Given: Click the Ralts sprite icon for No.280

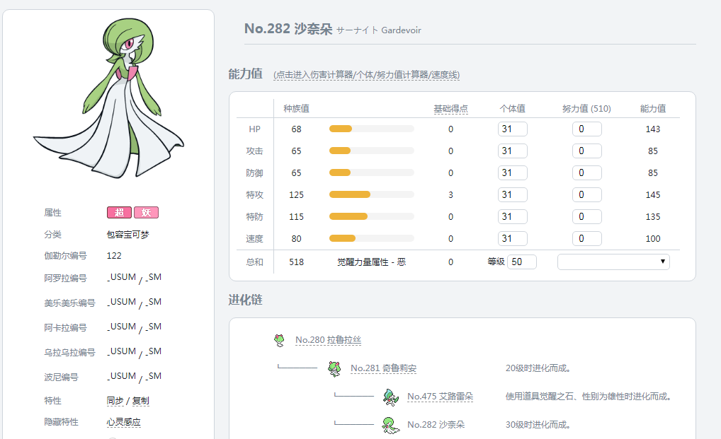Looking at the screenshot, I should [279, 340].
